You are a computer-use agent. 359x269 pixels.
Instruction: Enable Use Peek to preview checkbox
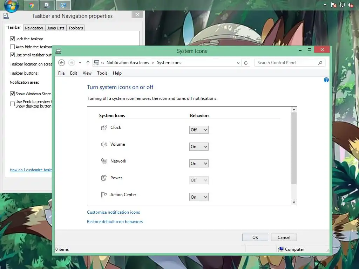click(x=12, y=104)
